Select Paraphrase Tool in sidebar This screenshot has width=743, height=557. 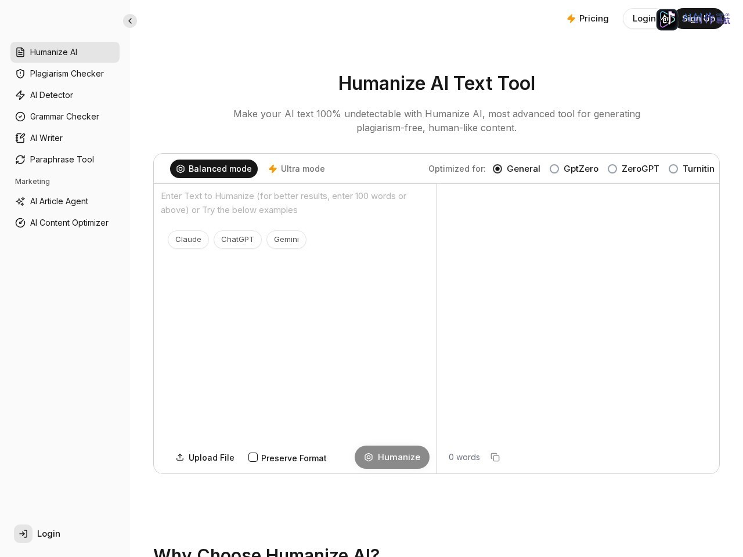(x=65, y=160)
